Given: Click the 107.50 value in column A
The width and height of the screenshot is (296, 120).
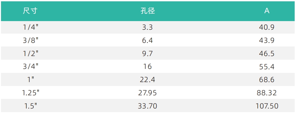Looking at the screenshot, I should [267, 106].
